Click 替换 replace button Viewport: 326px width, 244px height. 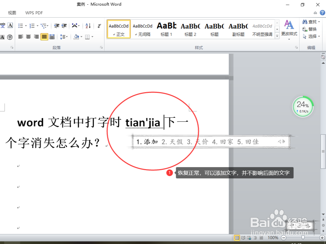click(x=309, y=29)
